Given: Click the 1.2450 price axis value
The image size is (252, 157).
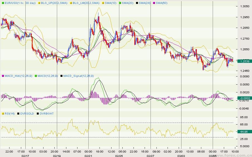Looking at the screenshot, I should pos(245,71).
